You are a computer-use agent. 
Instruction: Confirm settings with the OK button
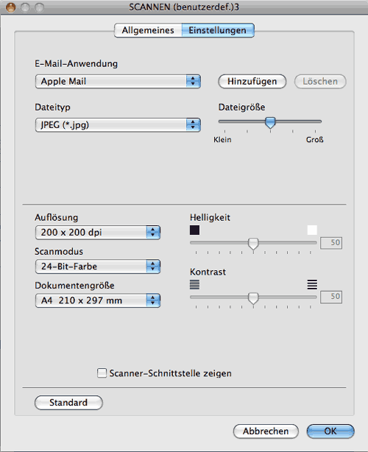330,431
